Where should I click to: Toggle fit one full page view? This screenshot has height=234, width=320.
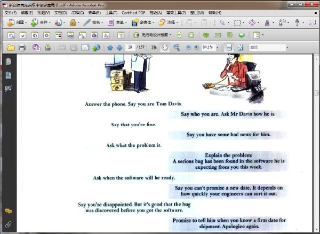(x=240, y=48)
